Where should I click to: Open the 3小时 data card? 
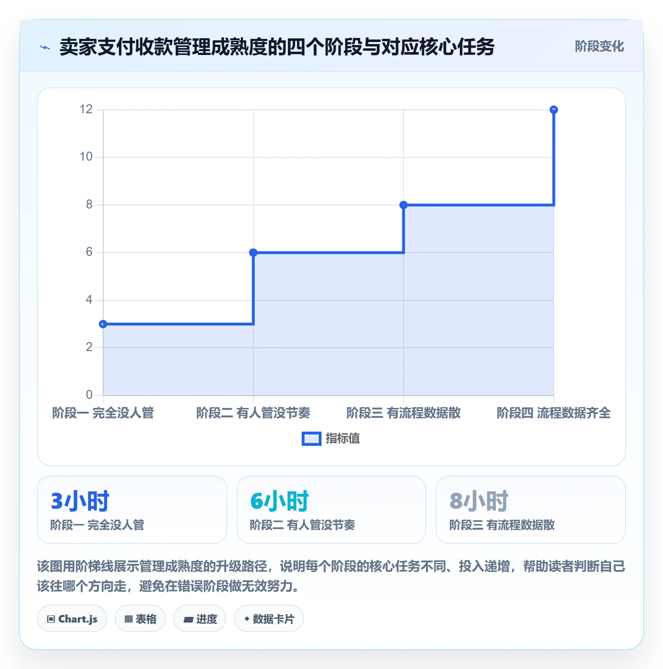tap(132, 510)
